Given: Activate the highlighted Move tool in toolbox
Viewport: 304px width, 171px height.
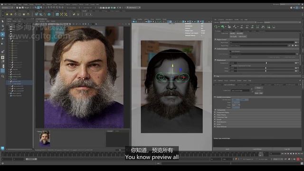Looking at the screenshot, I should point(2,34).
